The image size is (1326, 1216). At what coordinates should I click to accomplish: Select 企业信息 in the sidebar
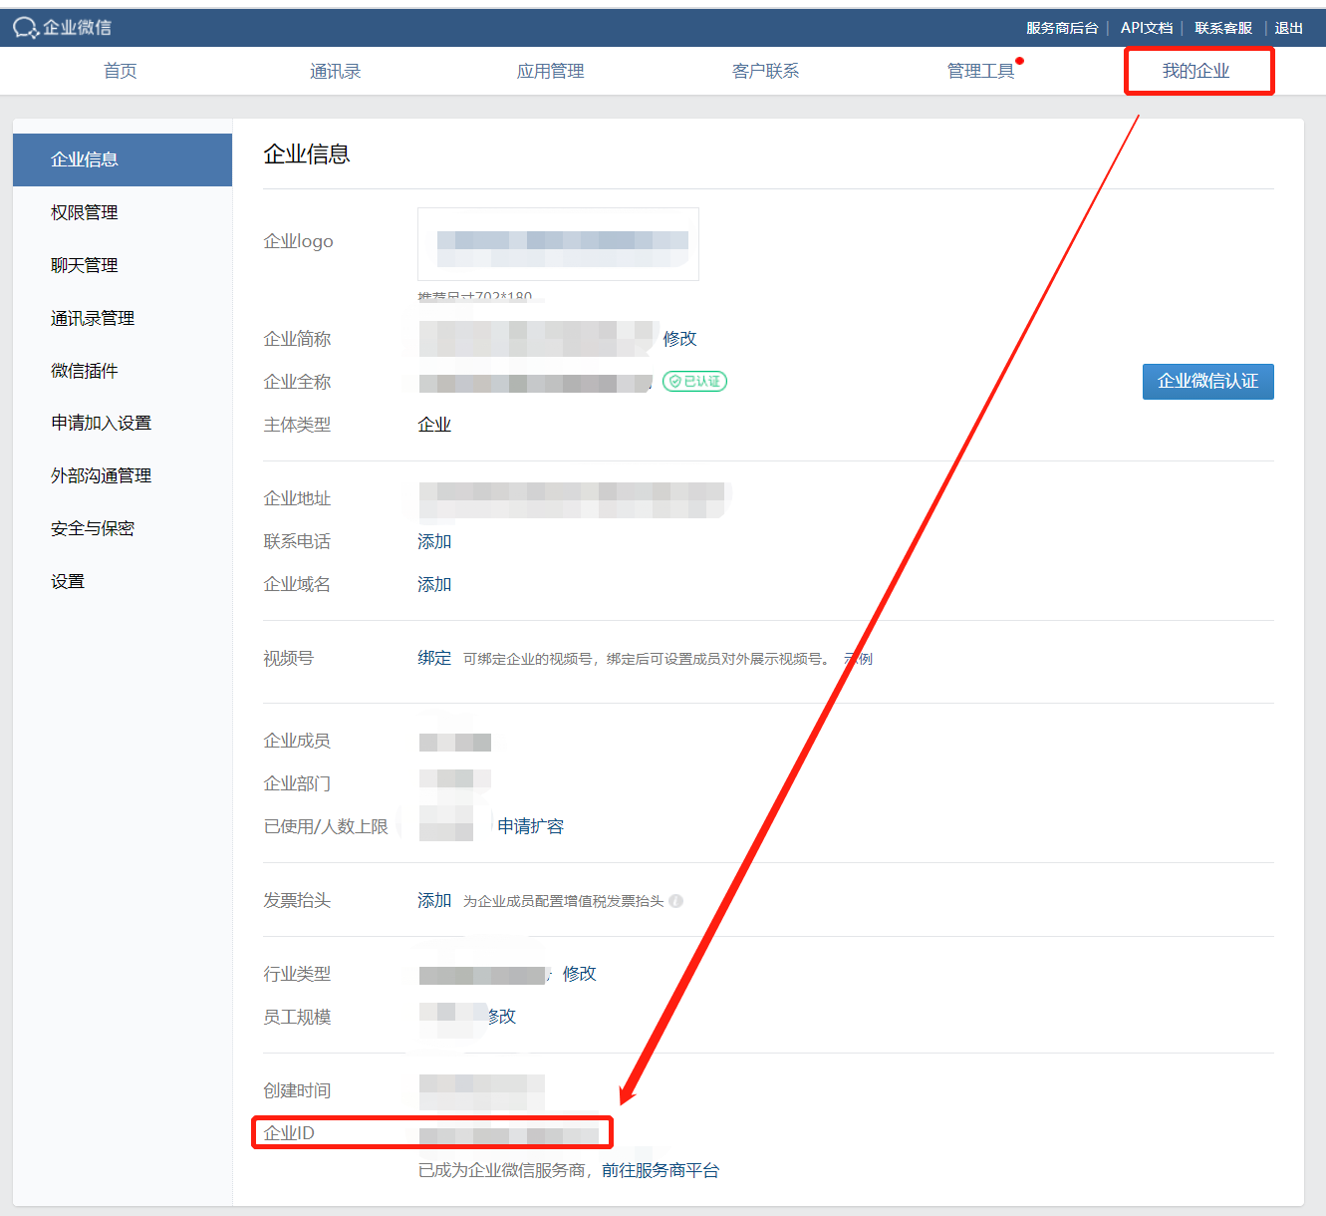pos(123,159)
